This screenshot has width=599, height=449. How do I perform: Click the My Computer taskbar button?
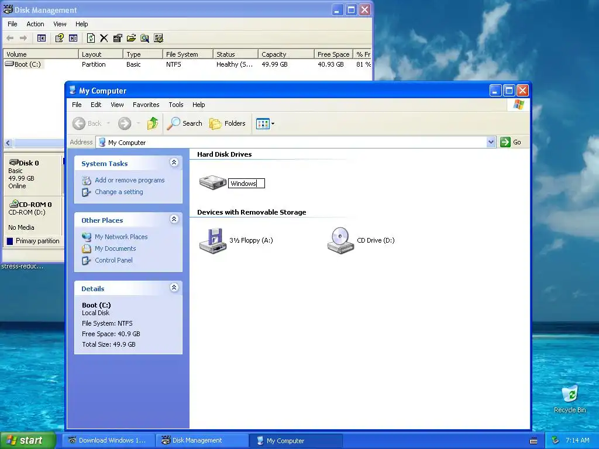coord(295,441)
